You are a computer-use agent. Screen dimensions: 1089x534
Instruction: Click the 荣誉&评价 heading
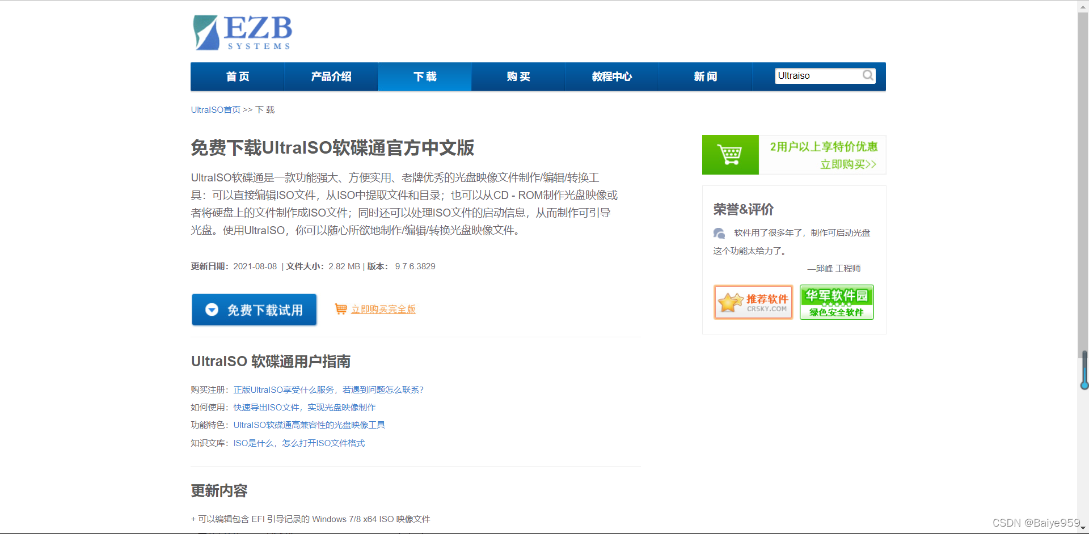tap(744, 210)
